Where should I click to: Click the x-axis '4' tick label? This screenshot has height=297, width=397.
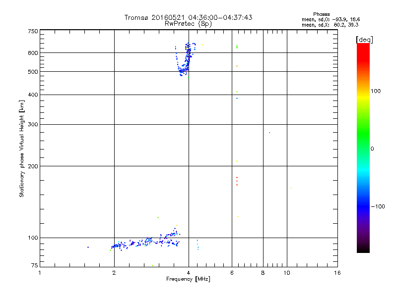189,273
